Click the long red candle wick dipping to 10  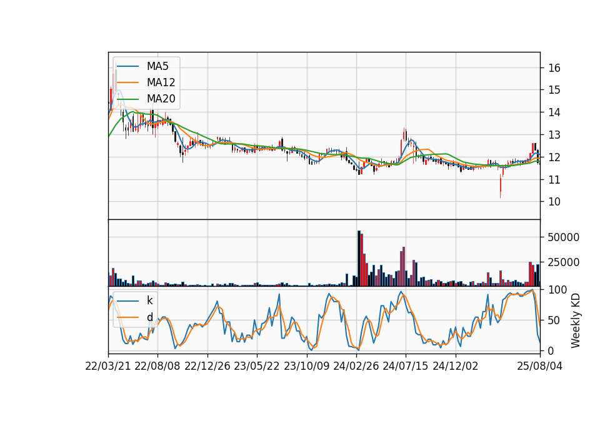[500, 186]
